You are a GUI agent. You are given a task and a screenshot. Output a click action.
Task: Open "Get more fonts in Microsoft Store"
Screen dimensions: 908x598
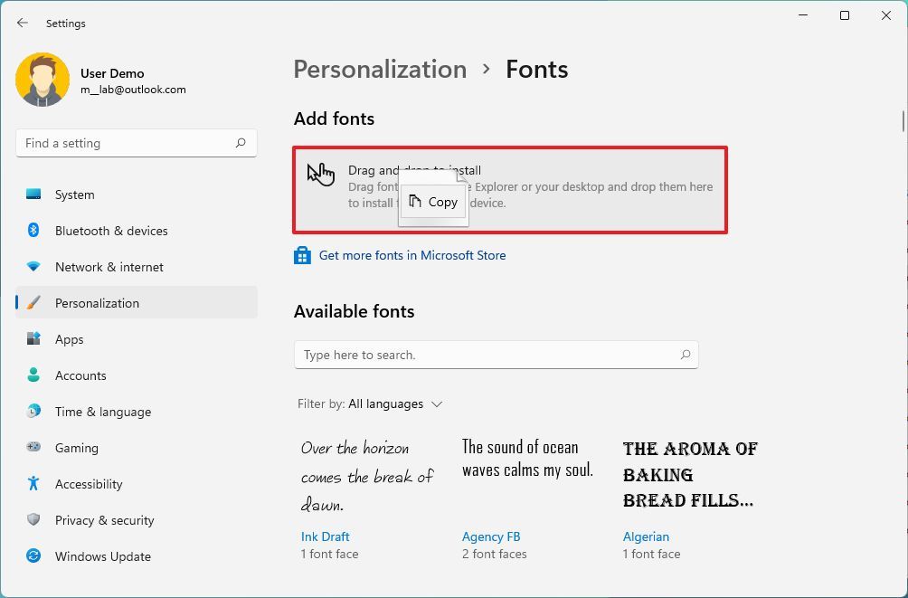[x=411, y=255]
